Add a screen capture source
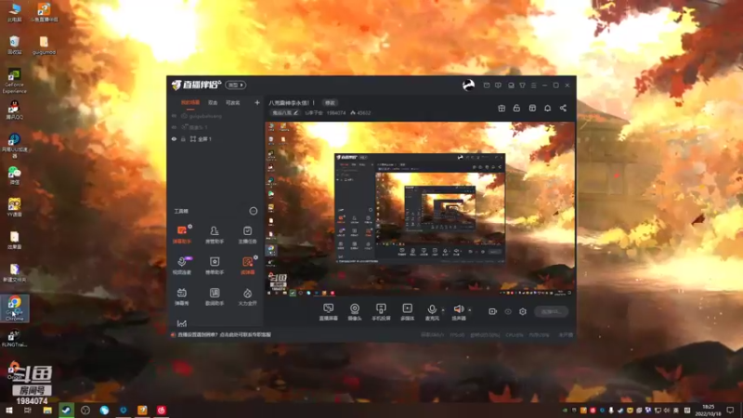The height and width of the screenshot is (418, 743). [x=328, y=312]
